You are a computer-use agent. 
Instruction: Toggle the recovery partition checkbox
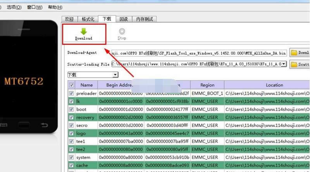(x=71, y=117)
